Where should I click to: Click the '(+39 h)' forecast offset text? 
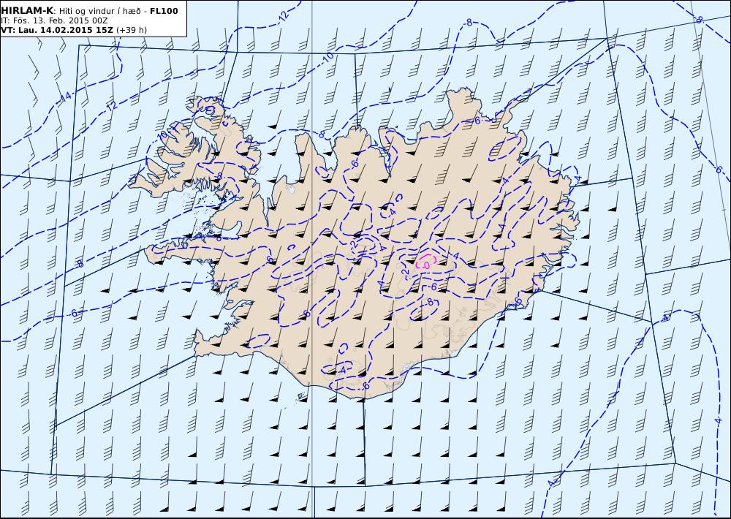point(132,30)
